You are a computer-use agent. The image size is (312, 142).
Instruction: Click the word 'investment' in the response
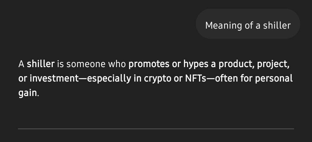click(54, 78)
